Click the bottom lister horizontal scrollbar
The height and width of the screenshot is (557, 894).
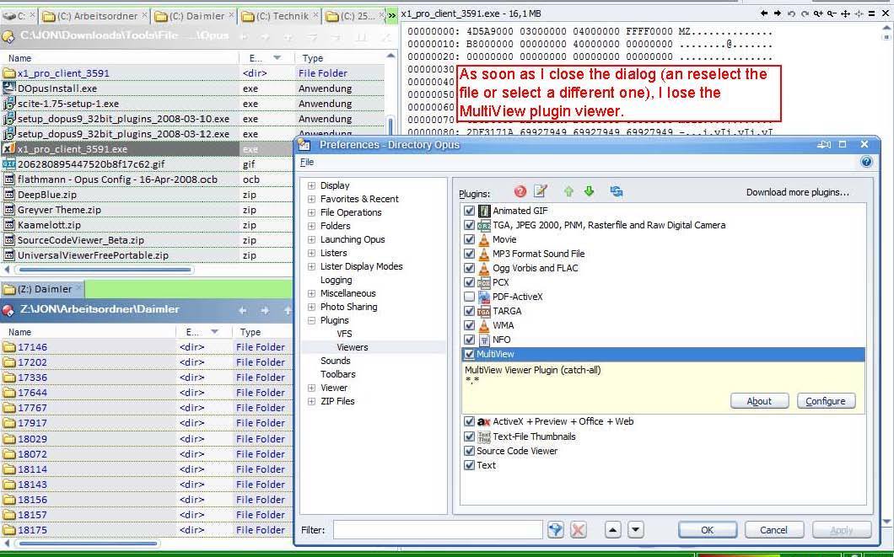tap(85, 544)
